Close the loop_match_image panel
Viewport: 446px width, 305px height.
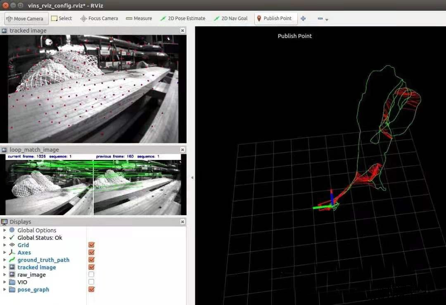pyautogui.click(x=183, y=150)
